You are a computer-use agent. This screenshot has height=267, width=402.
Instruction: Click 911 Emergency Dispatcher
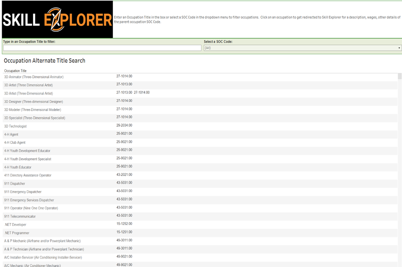point(23,192)
